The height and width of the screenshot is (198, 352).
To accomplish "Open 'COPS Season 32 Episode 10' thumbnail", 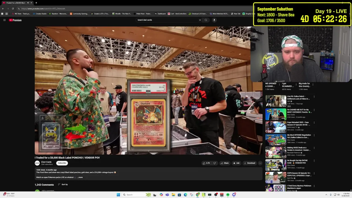I will 276,178.
